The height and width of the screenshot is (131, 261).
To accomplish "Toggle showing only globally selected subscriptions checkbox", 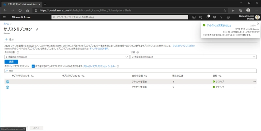I will coord(33,66).
